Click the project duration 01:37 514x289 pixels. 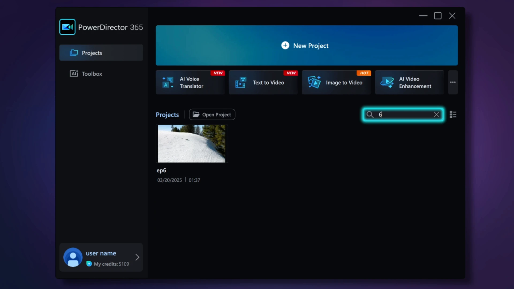pyautogui.click(x=194, y=180)
